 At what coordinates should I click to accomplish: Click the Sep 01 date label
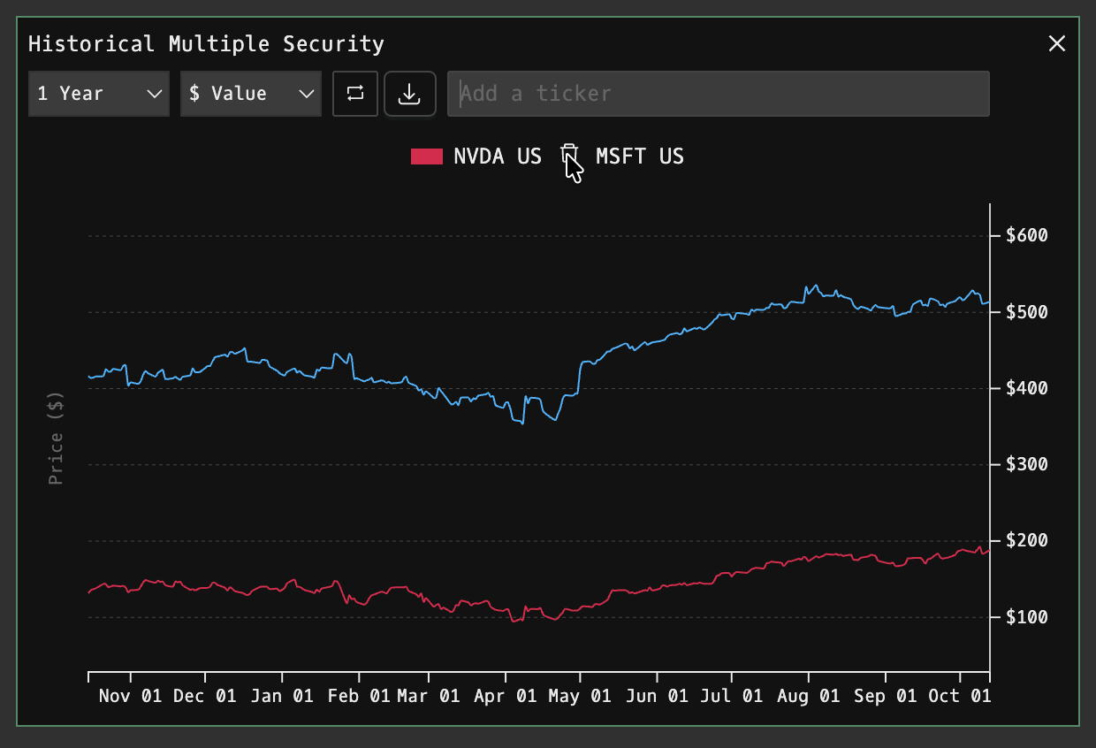(885, 697)
